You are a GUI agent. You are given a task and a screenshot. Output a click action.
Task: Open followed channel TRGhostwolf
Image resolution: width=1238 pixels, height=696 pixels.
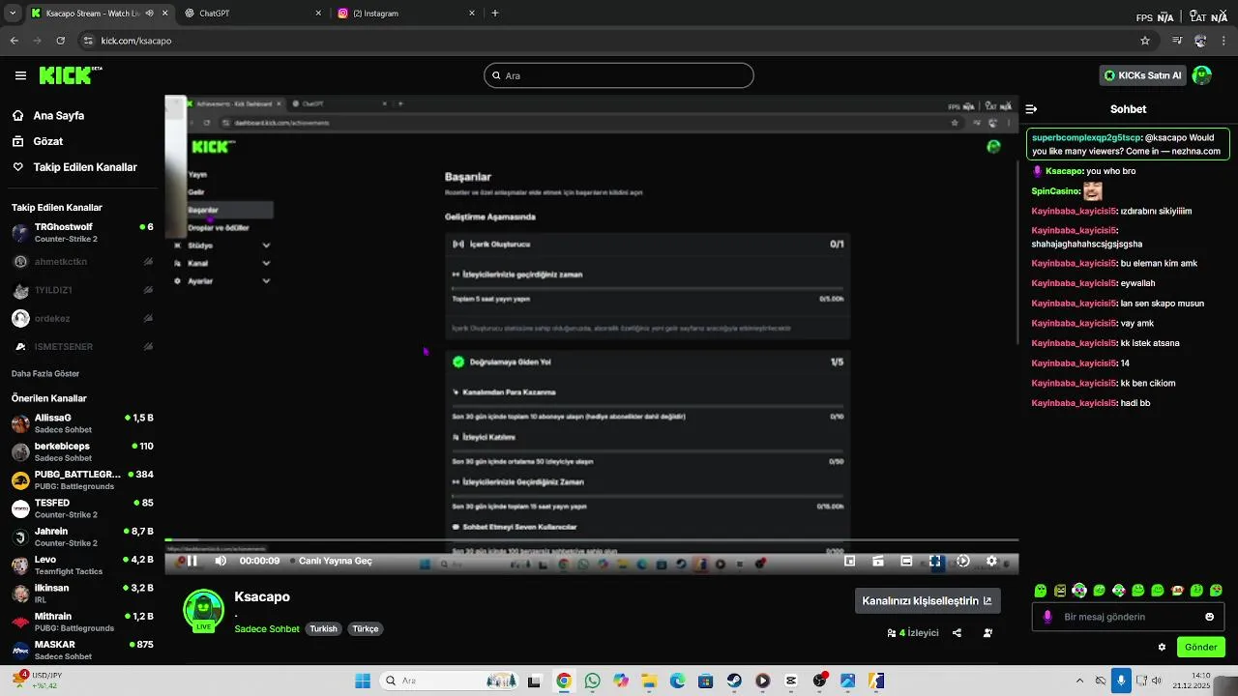coord(82,233)
